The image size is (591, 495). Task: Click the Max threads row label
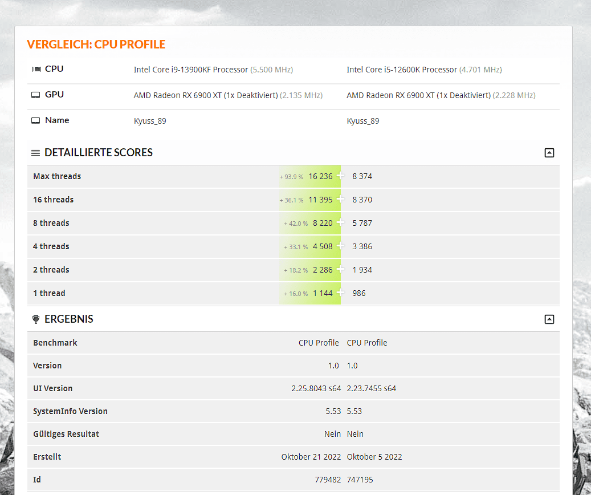click(x=57, y=176)
